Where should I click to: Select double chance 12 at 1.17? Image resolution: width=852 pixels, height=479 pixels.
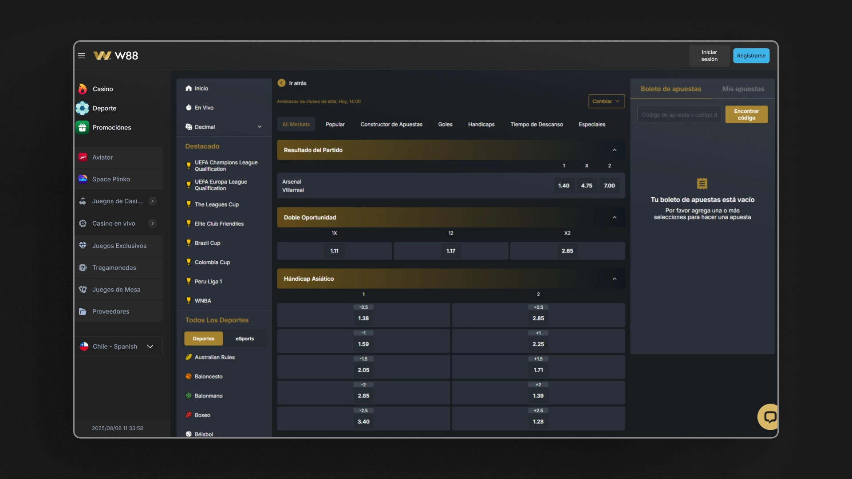(x=451, y=251)
